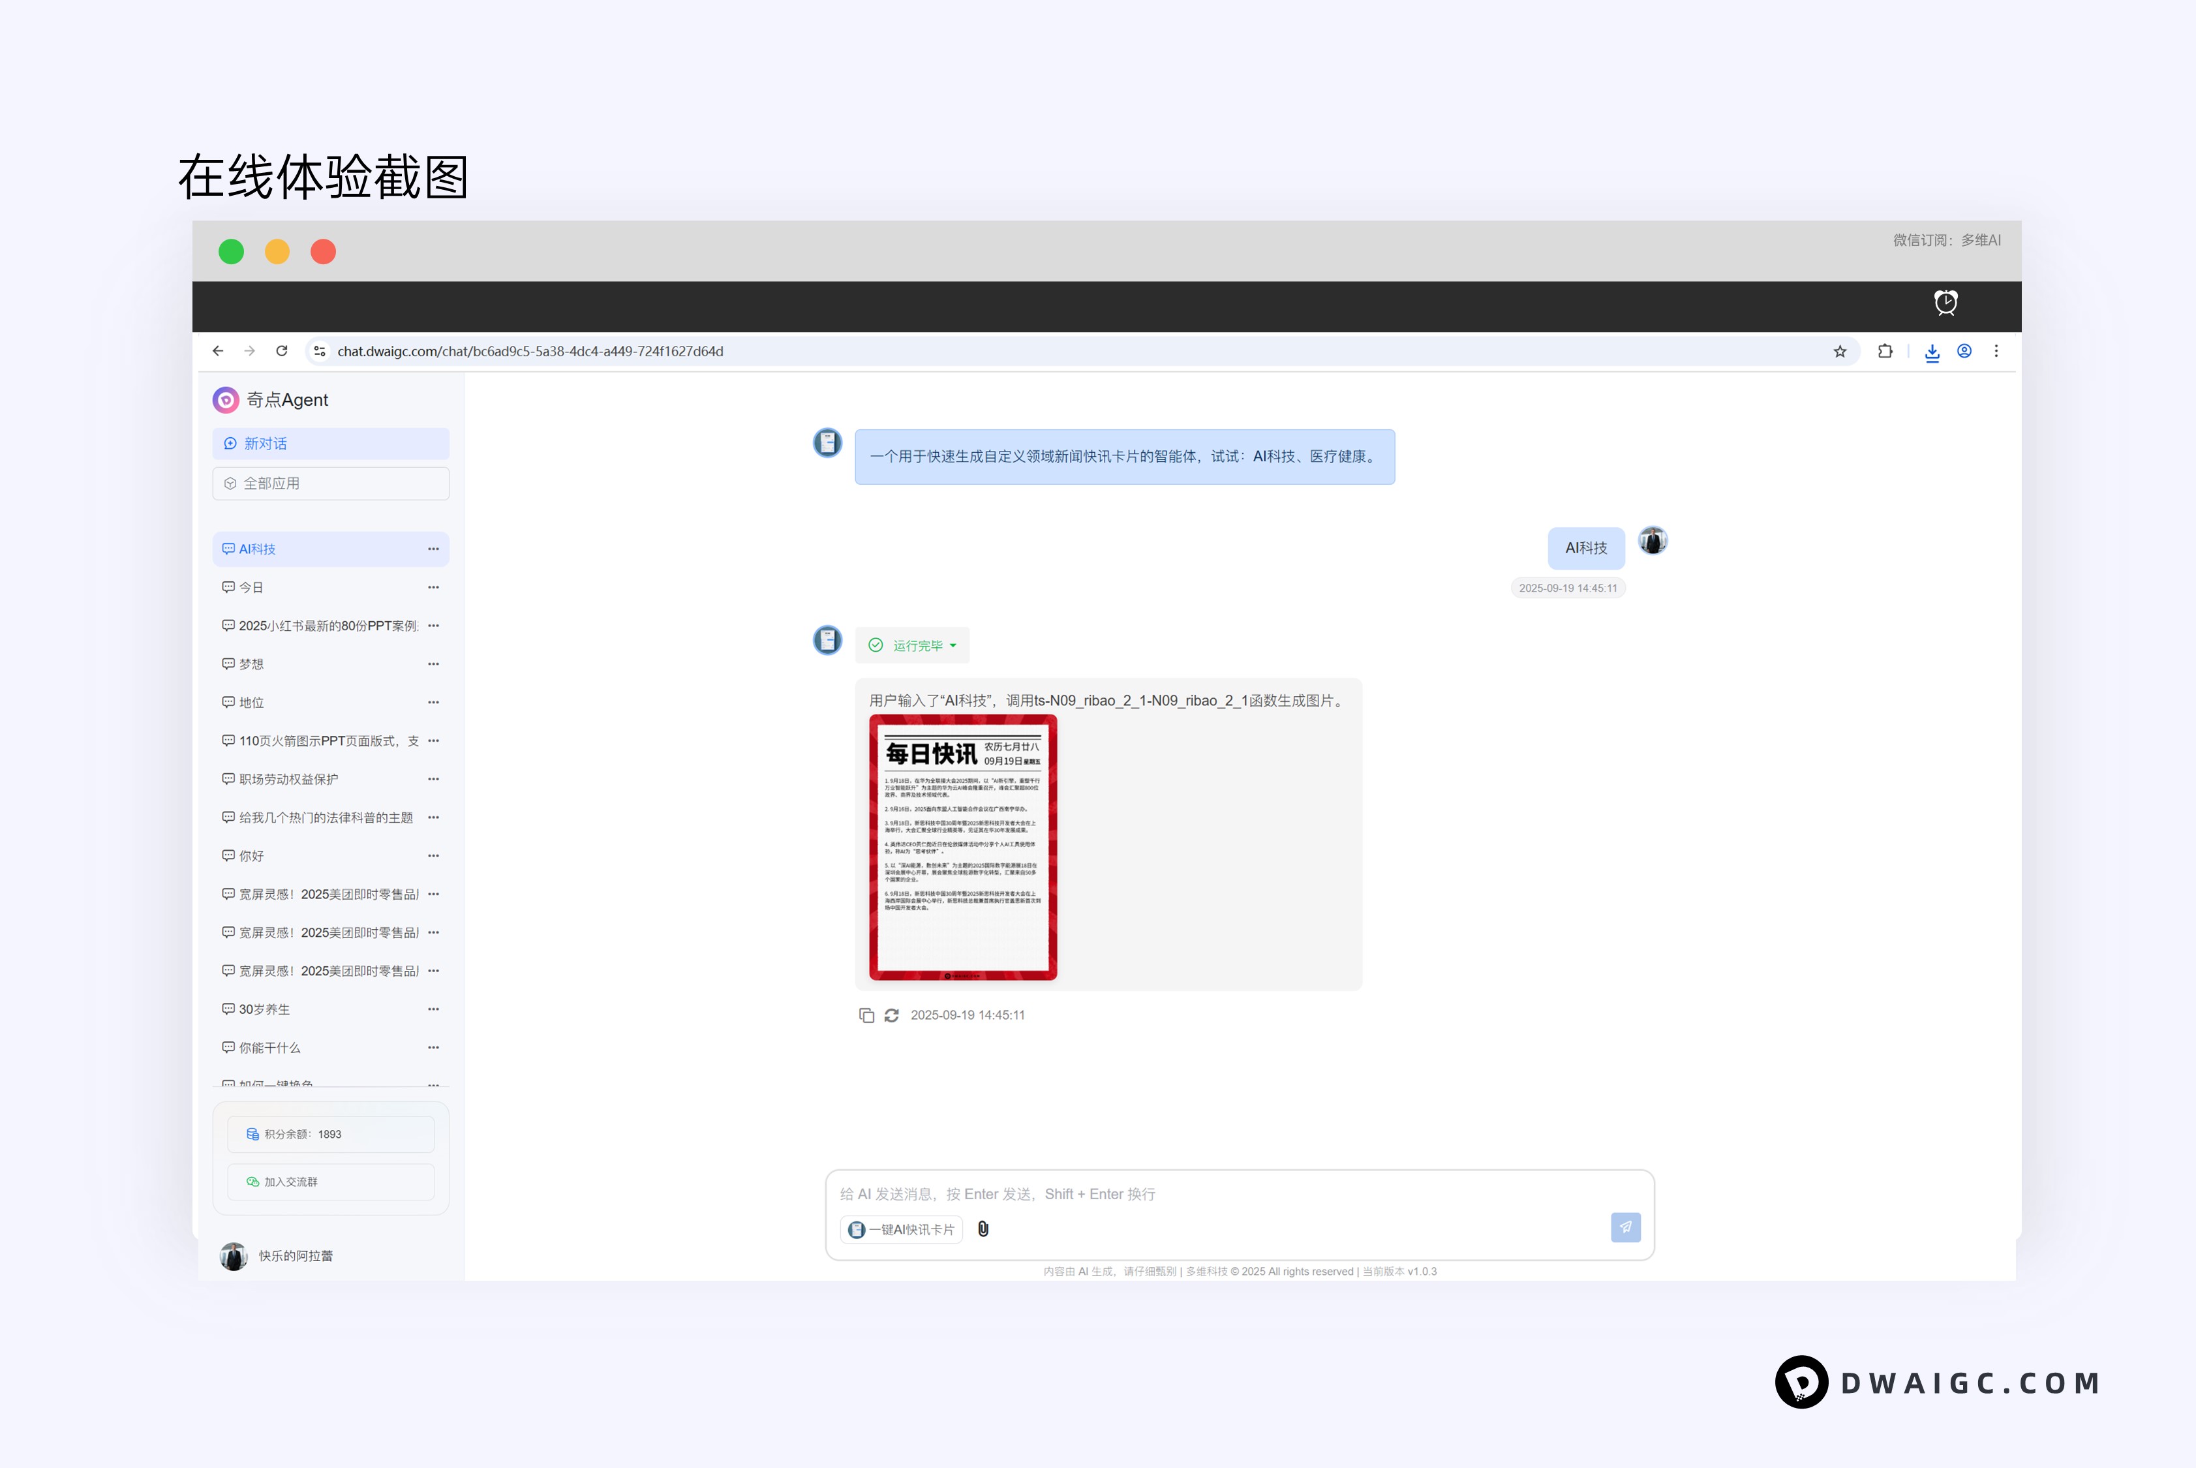
Task: Click the send message paper-plane icon
Action: pos(1625,1227)
